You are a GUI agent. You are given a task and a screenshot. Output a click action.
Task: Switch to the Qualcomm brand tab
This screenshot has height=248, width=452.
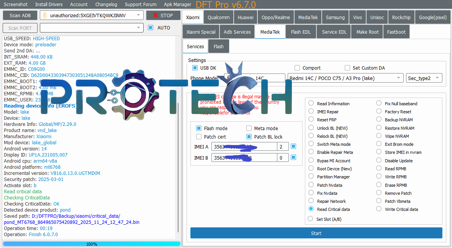pos(218,17)
